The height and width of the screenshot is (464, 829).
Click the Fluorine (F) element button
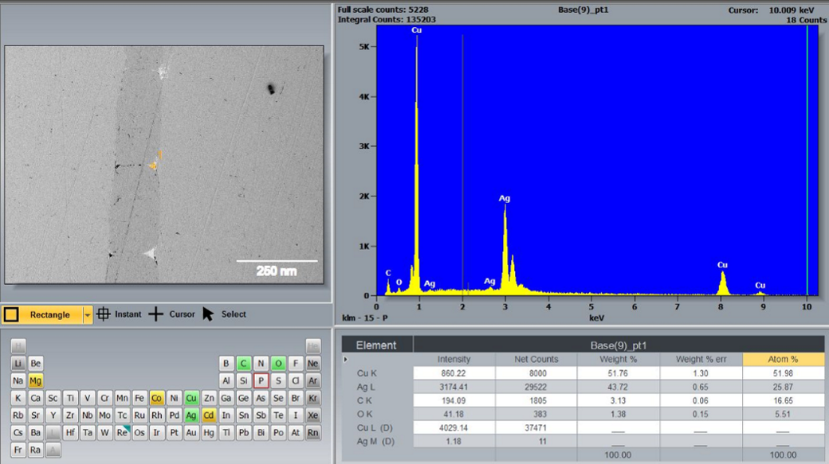[x=296, y=364]
